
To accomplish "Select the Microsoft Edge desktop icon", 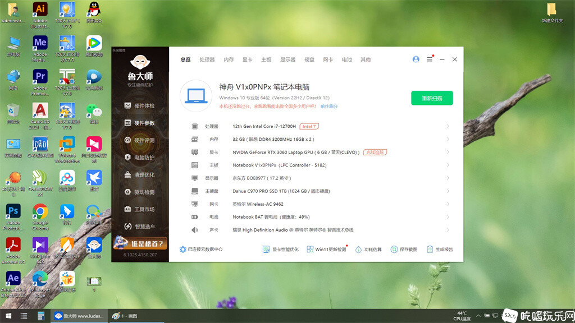I will pyautogui.click(x=40, y=284).
